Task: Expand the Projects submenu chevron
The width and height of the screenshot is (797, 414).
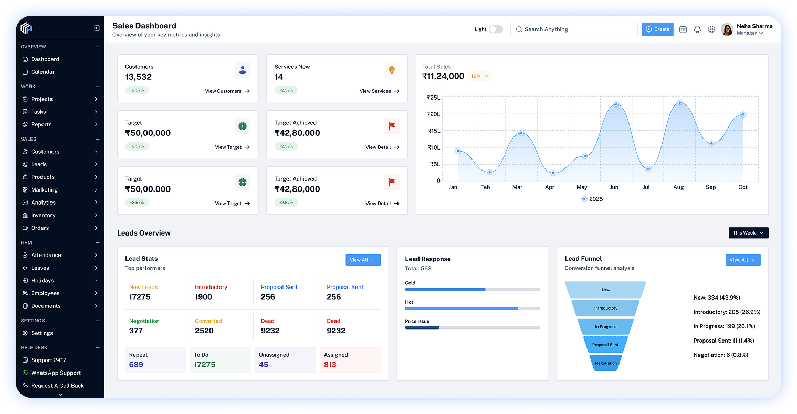Action: point(96,99)
